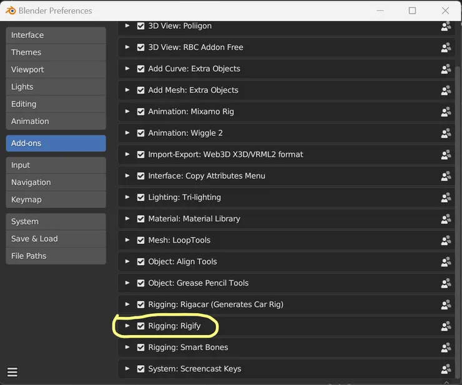Go to Save & Load preferences
The width and height of the screenshot is (462, 385).
pos(56,238)
